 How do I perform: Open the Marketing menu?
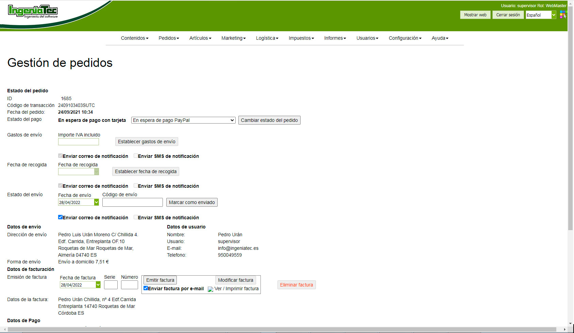click(x=234, y=38)
